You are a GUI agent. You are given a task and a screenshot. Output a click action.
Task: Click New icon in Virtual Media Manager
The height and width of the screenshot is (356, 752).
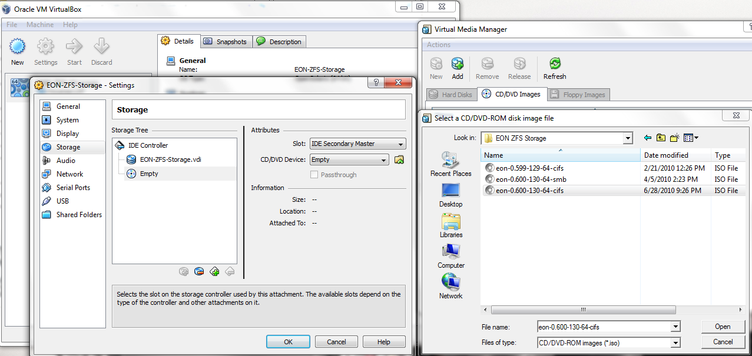(436, 64)
